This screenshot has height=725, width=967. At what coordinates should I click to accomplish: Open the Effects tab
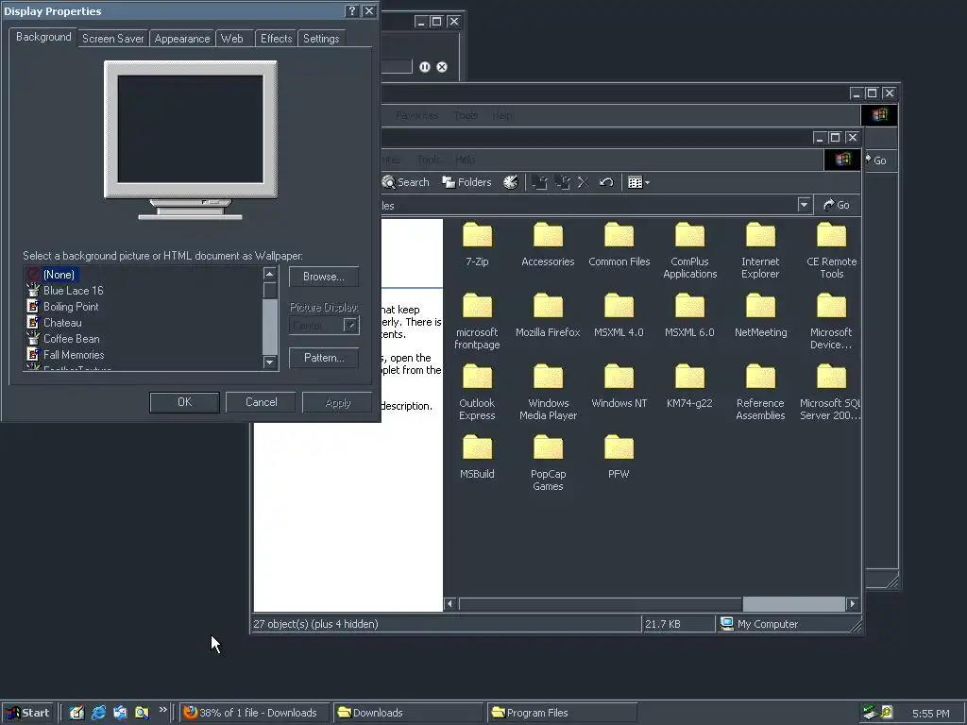[276, 38]
